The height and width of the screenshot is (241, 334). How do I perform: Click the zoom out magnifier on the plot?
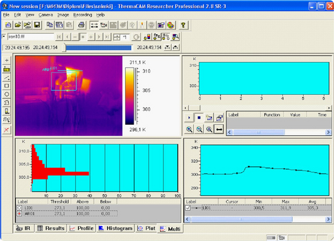199,130
